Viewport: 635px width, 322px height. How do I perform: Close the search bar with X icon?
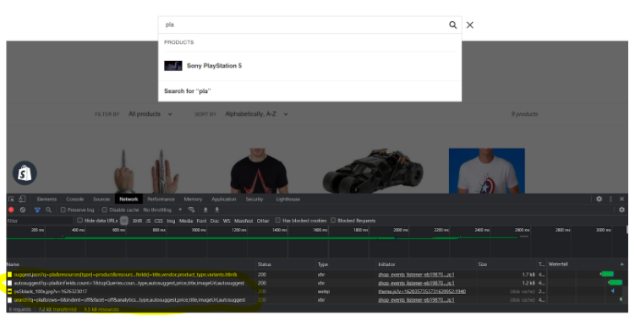coord(470,25)
